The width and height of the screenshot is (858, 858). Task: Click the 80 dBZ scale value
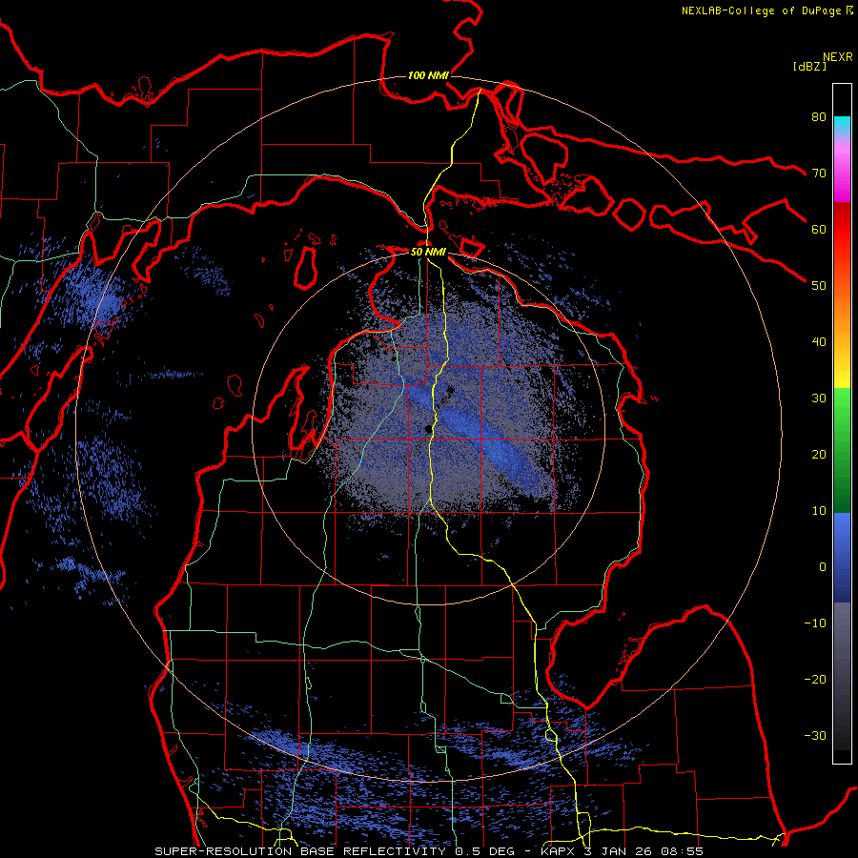point(819,116)
